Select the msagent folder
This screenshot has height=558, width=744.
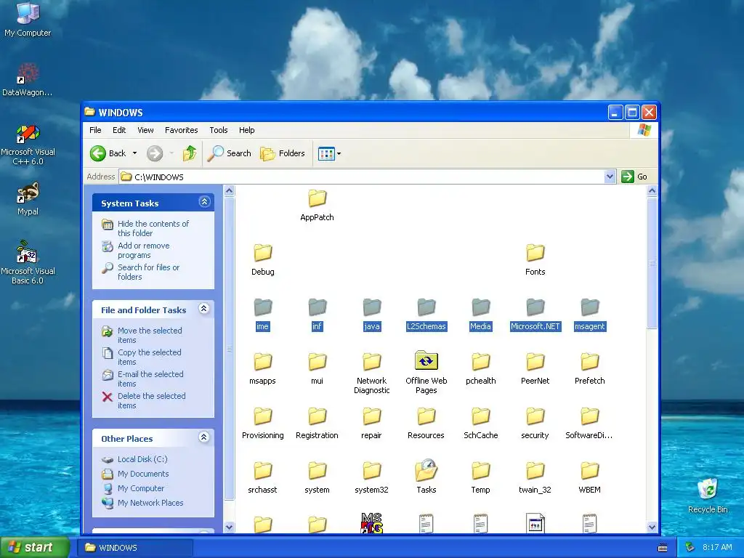(x=590, y=315)
